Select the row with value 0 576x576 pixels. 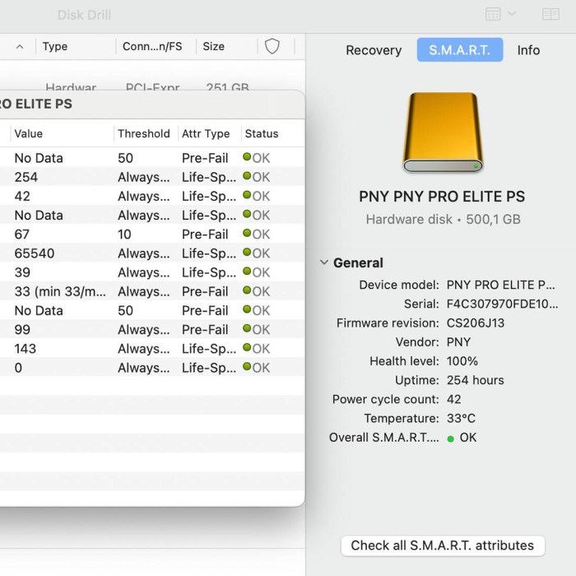tap(151, 368)
